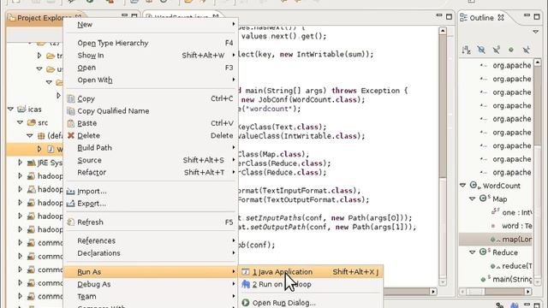The image size is (548, 308).
Task: Click the Import icon in the context menu
Action: pos(70,192)
